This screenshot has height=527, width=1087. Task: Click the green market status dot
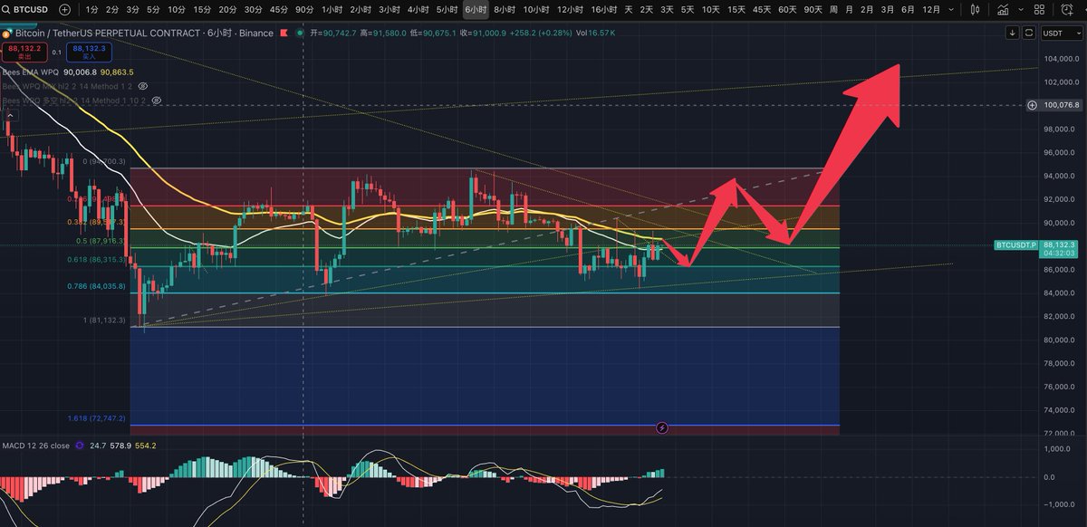[299, 32]
